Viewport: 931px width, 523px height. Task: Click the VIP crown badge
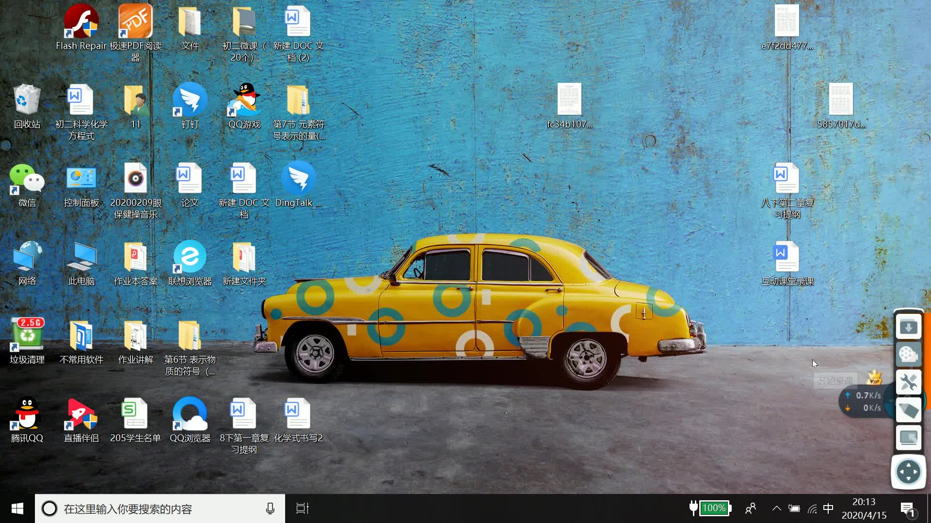(874, 377)
